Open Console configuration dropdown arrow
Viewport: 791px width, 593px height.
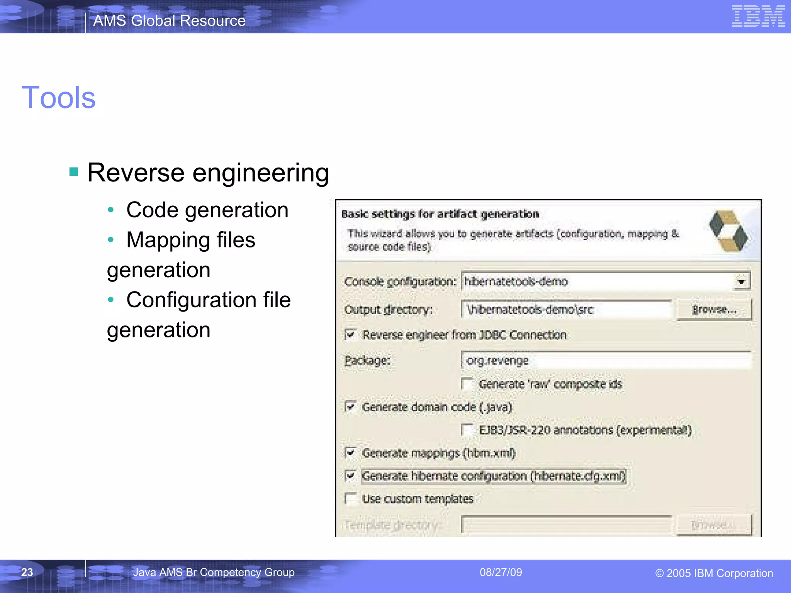click(741, 281)
